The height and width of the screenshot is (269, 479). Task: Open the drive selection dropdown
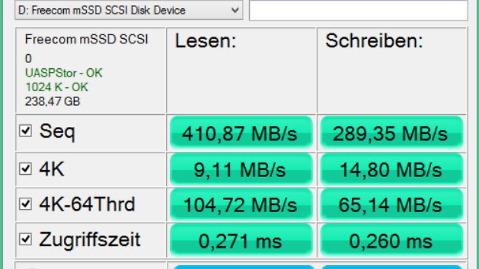click(234, 10)
